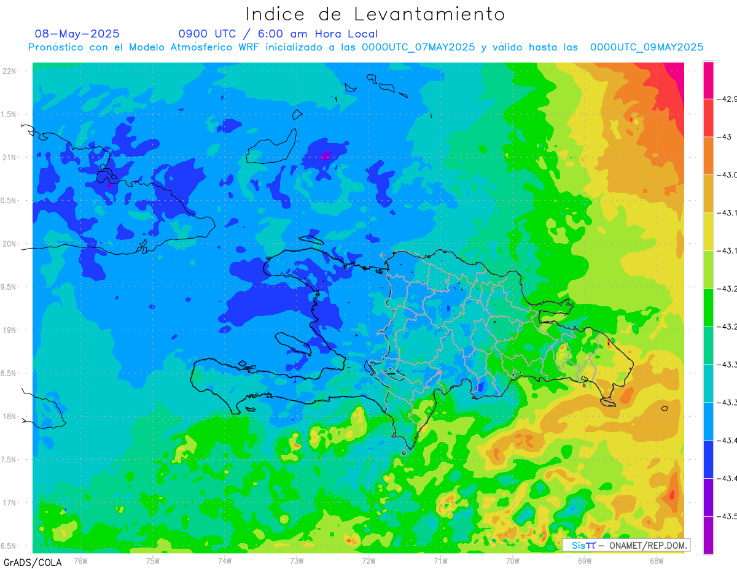Click the '68W' longitude label

coord(657,560)
